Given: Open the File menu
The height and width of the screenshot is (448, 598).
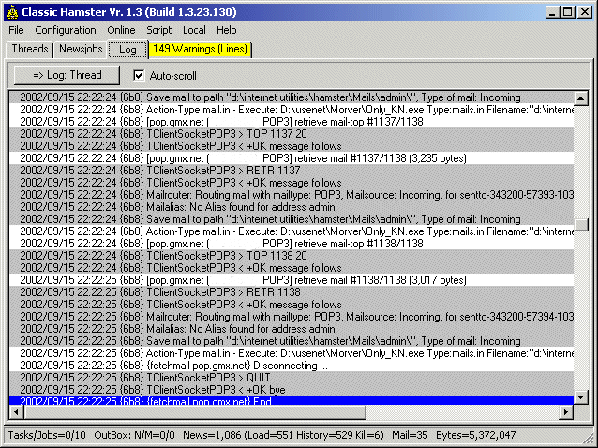Looking at the screenshot, I should pyautogui.click(x=17, y=30).
